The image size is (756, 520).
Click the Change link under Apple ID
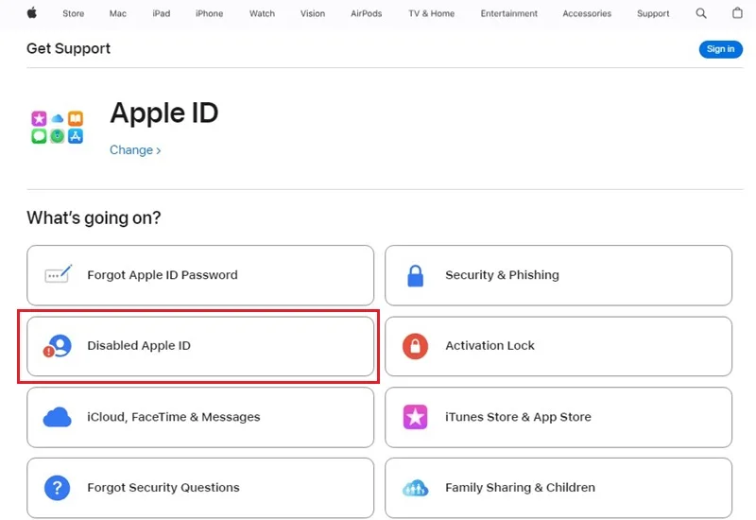click(135, 150)
